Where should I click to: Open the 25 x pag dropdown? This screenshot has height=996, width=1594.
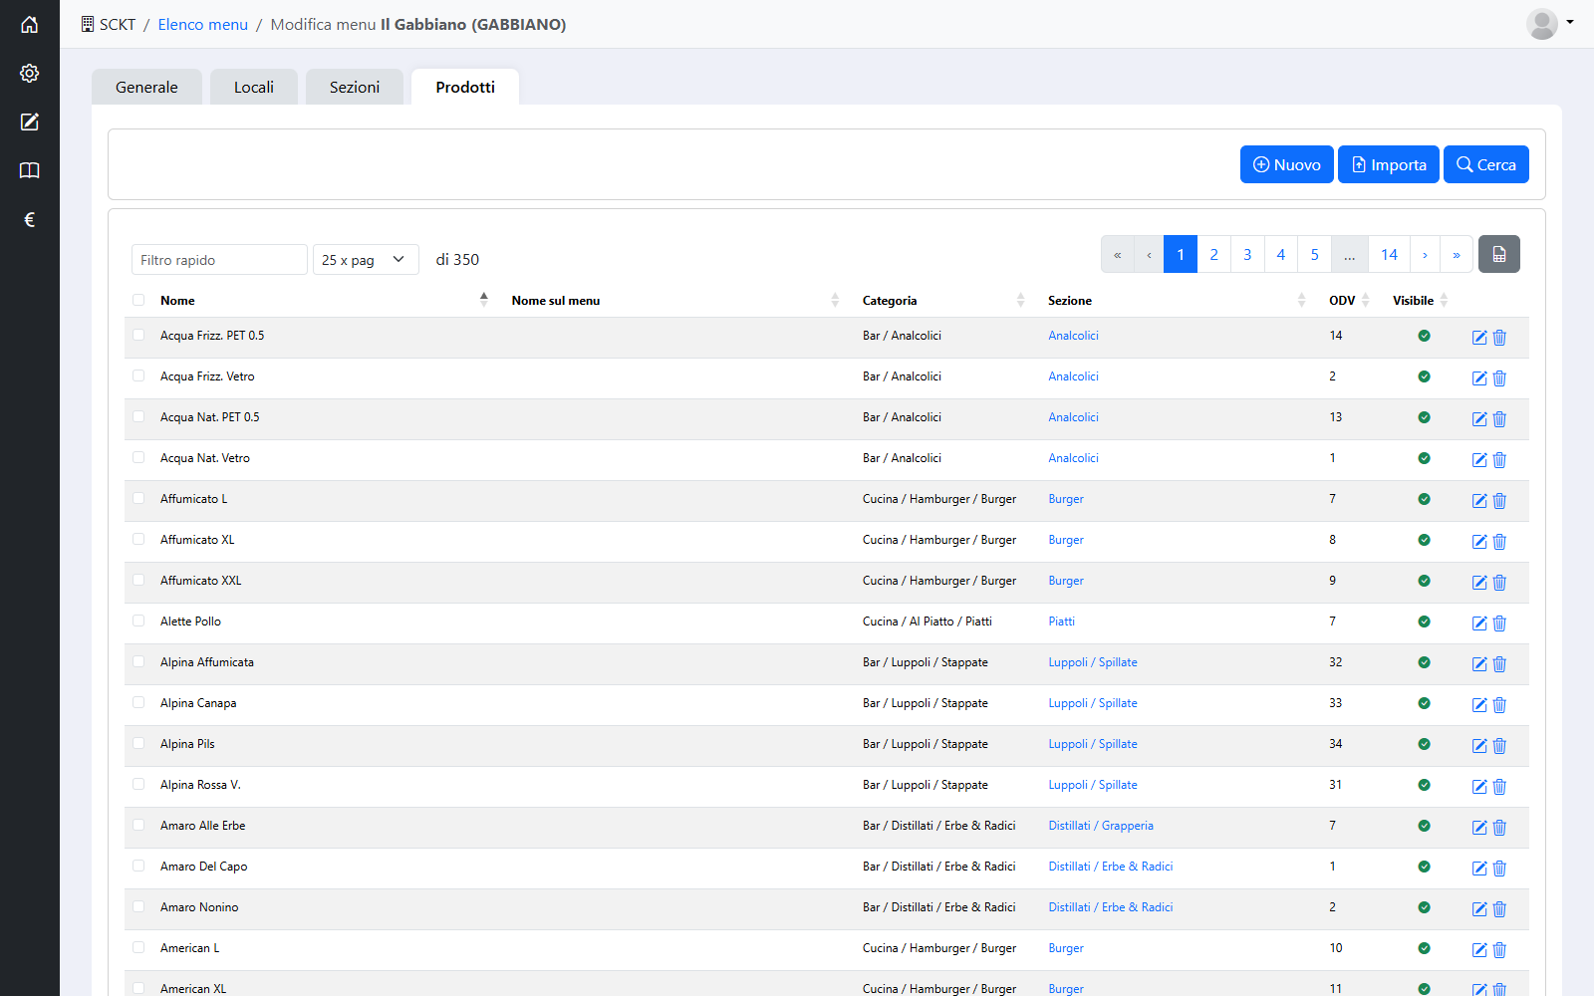pyautogui.click(x=366, y=260)
